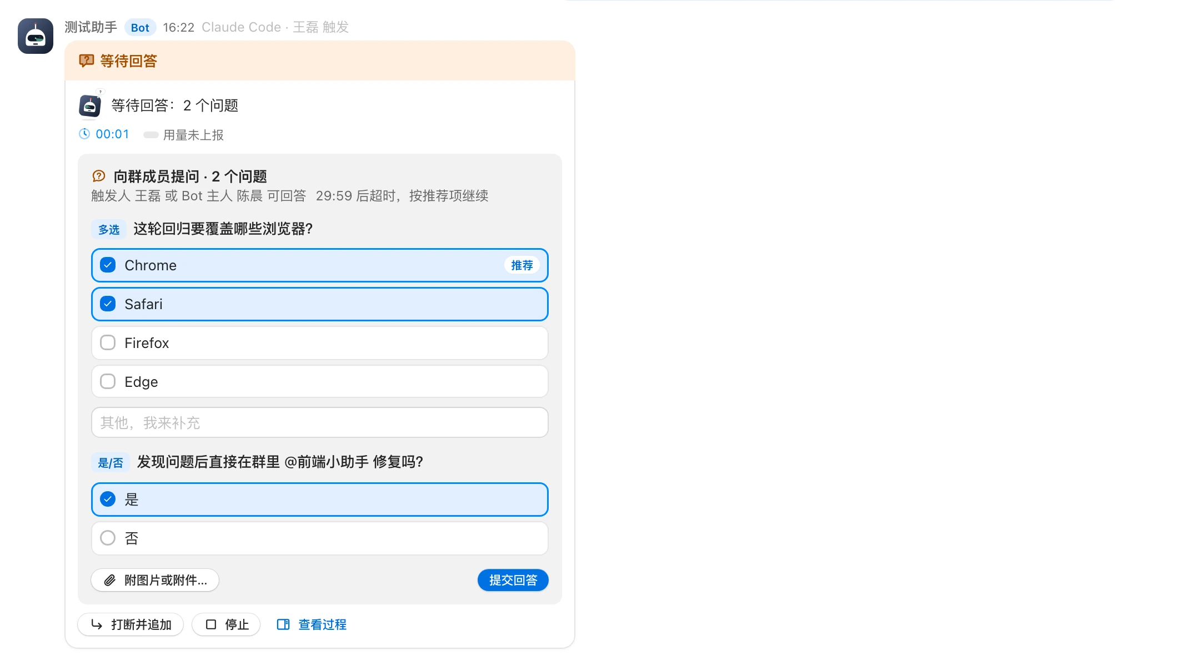Click the Claude Code · 王磊 触发 text
This screenshot has height=666, width=1193.
click(275, 27)
